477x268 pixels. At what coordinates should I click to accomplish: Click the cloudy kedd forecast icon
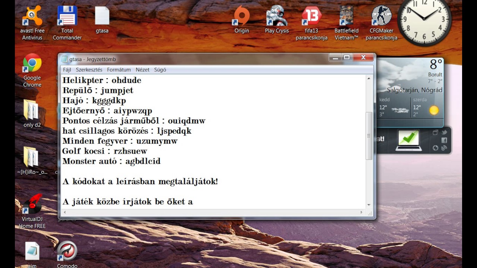[400, 111]
